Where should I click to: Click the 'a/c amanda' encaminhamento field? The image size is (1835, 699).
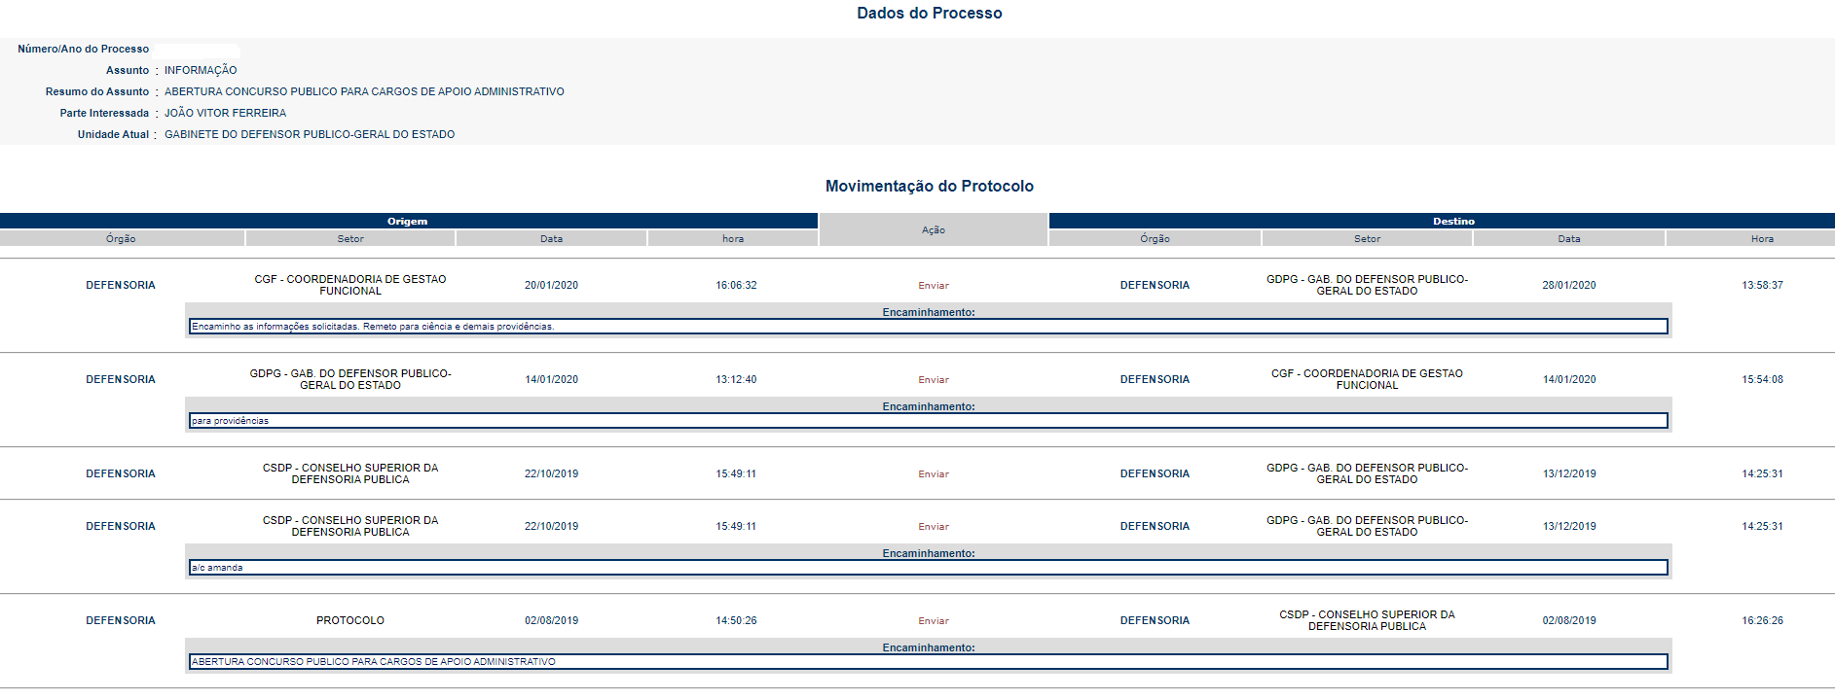[x=928, y=568]
